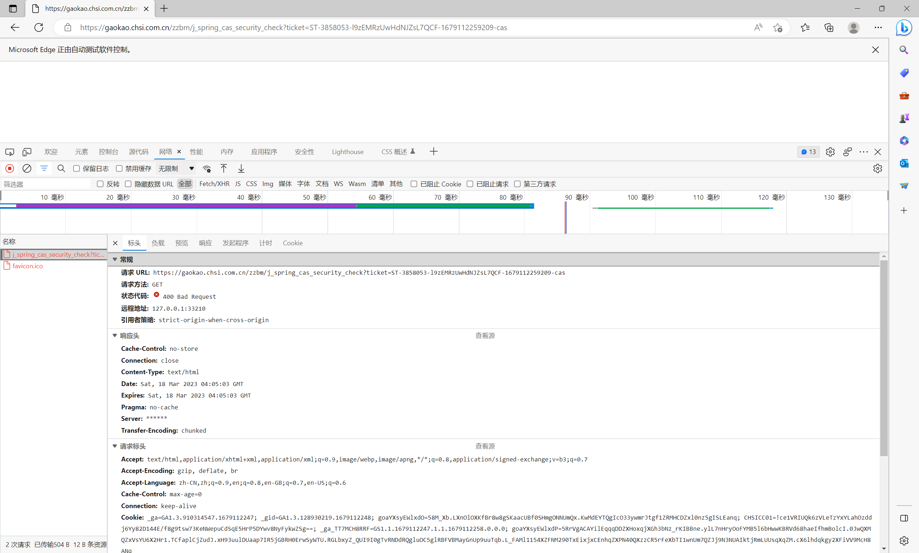Open the 无限制 throttling dropdown
919x553 pixels.
(x=176, y=168)
